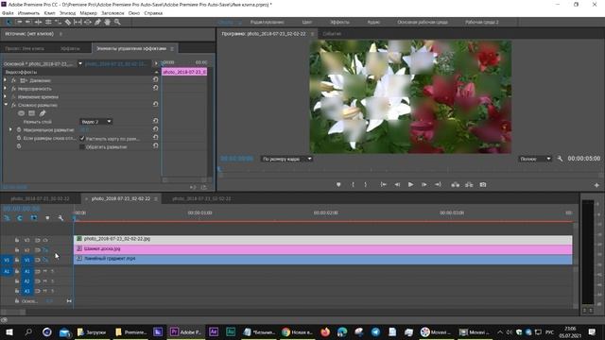Toggle linked selection in timeline
This screenshot has height=340, width=605.
coord(34,218)
